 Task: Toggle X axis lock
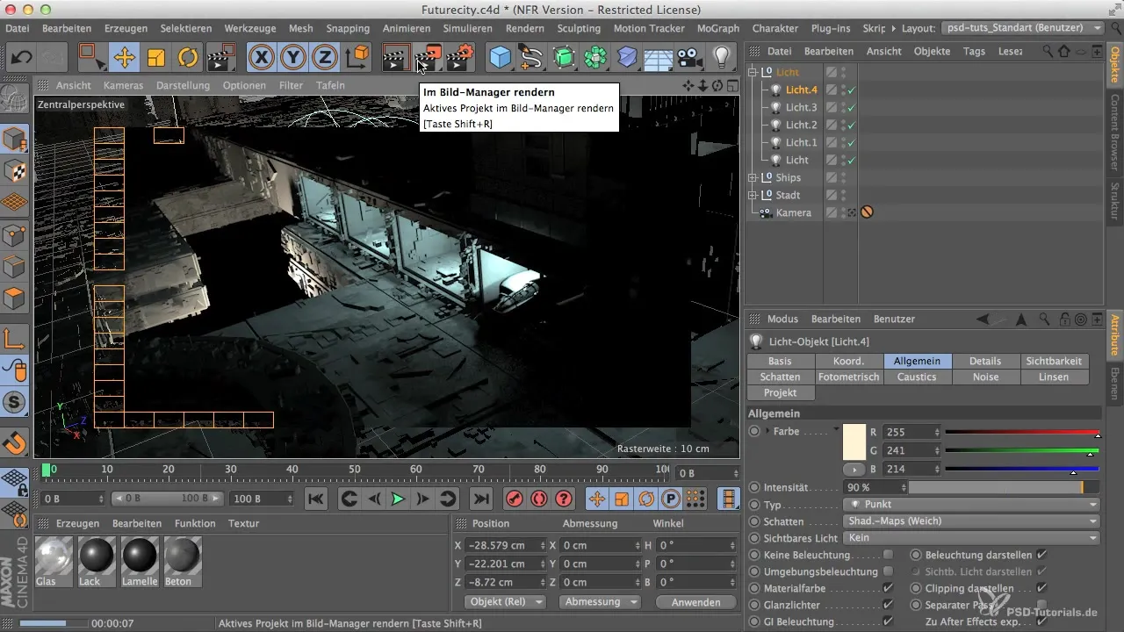pyautogui.click(x=262, y=58)
